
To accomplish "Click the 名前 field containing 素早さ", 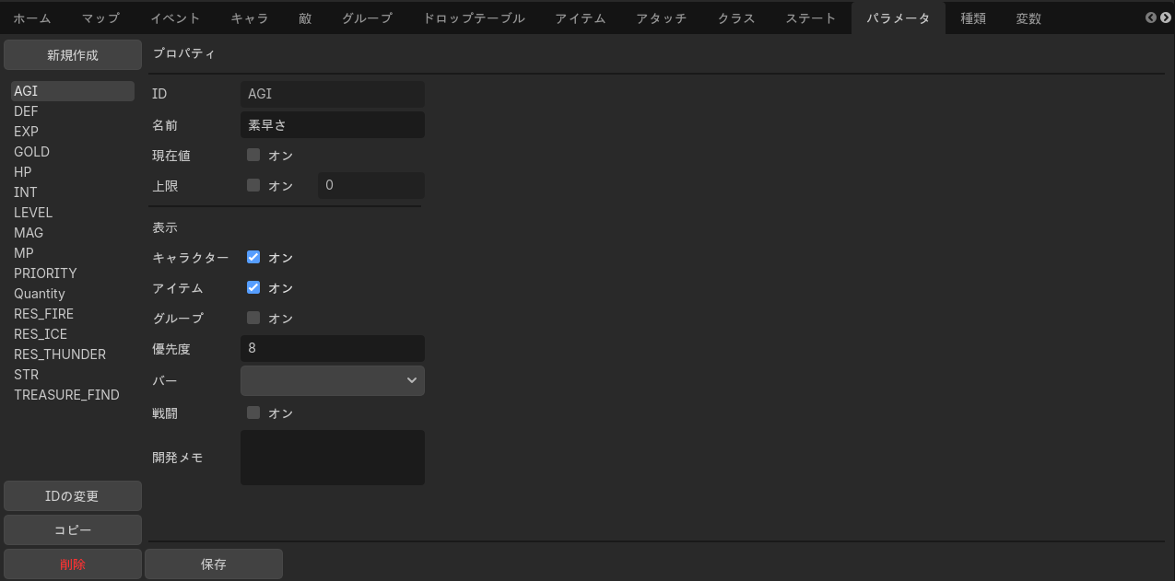I will pos(333,124).
